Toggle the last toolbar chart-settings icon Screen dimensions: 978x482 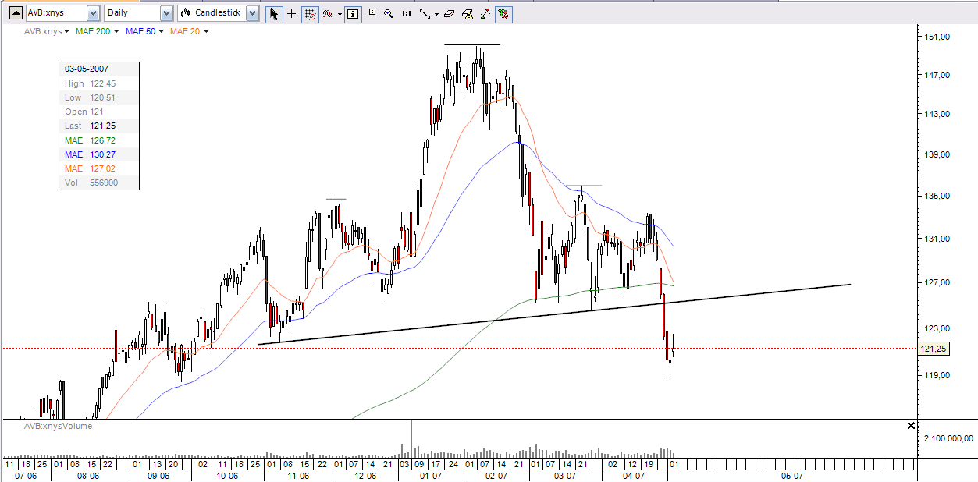[x=503, y=13]
